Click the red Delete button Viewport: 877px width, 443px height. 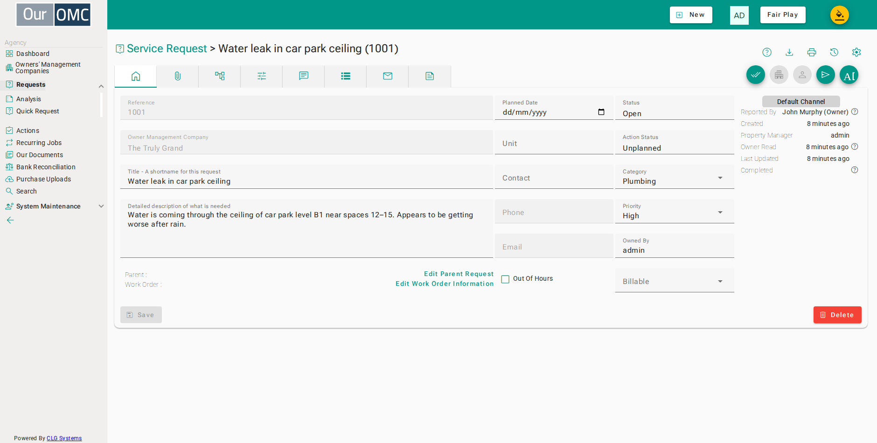837,315
